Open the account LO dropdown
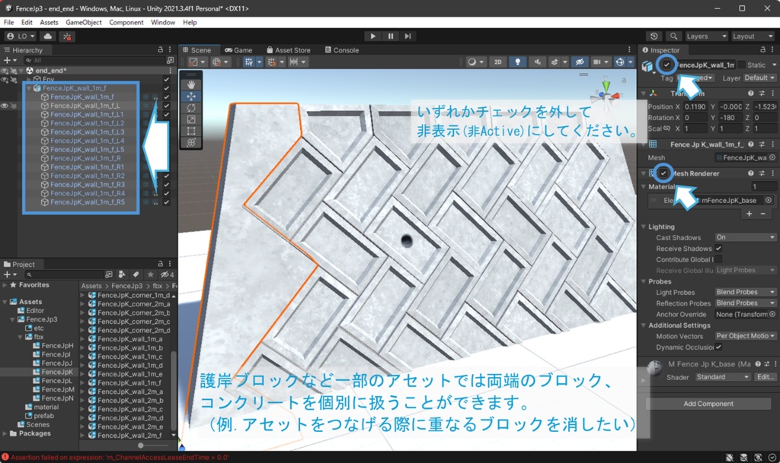 21,36
